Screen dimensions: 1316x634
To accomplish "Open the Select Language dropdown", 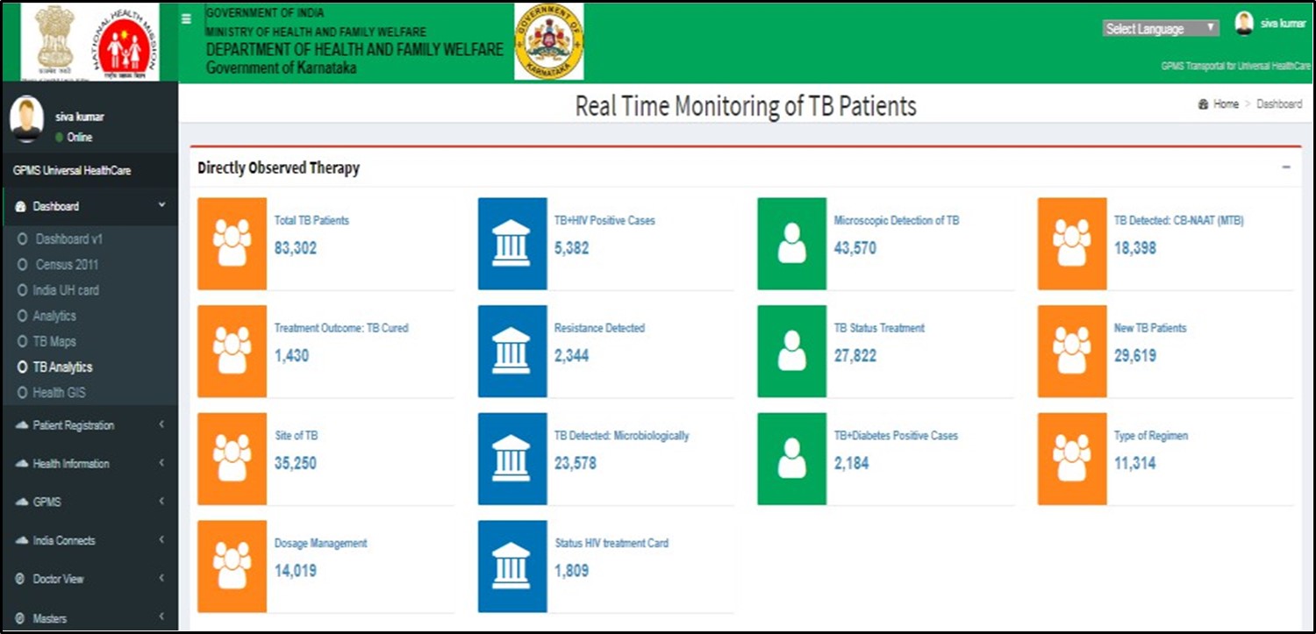I will pyautogui.click(x=1161, y=29).
